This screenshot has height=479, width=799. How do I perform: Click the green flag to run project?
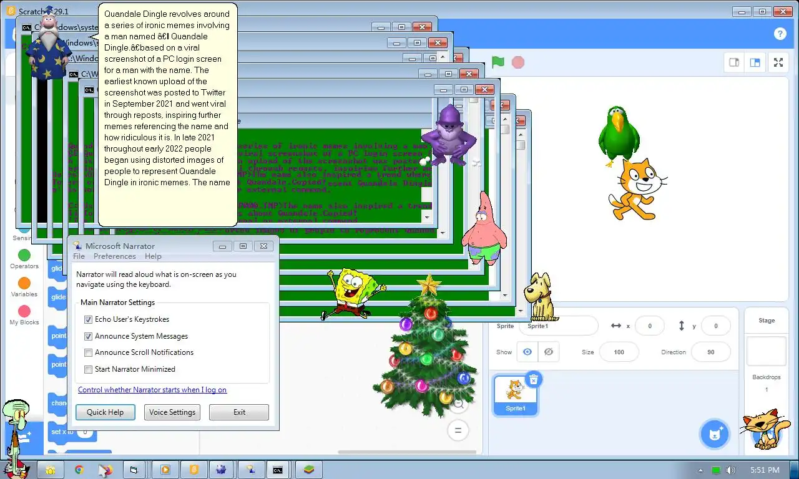498,62
